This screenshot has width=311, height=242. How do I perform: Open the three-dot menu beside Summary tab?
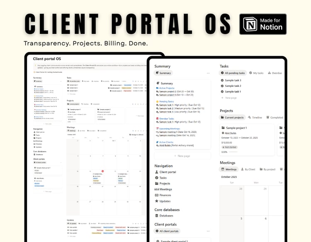tap(208, 73)
